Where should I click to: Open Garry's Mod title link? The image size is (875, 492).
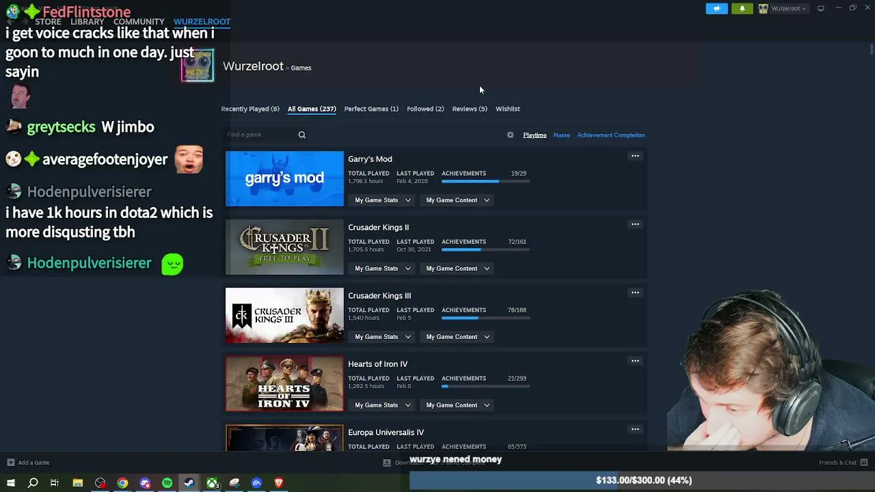tap(370, 159)
